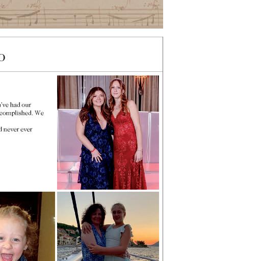Open the curly-haired toddler photo
The height and width of the screenshot is (261, 261).
click(x=28, y=226)
